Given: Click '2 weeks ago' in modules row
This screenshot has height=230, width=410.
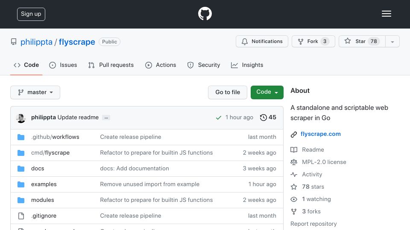Looking at the screenshot, I should click(x=259, y=200).
